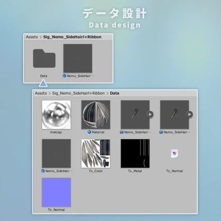Select Nemo_SideHair prefab in upper panel
This screenshot has width=221, height=221.
[x=78, y=58]
